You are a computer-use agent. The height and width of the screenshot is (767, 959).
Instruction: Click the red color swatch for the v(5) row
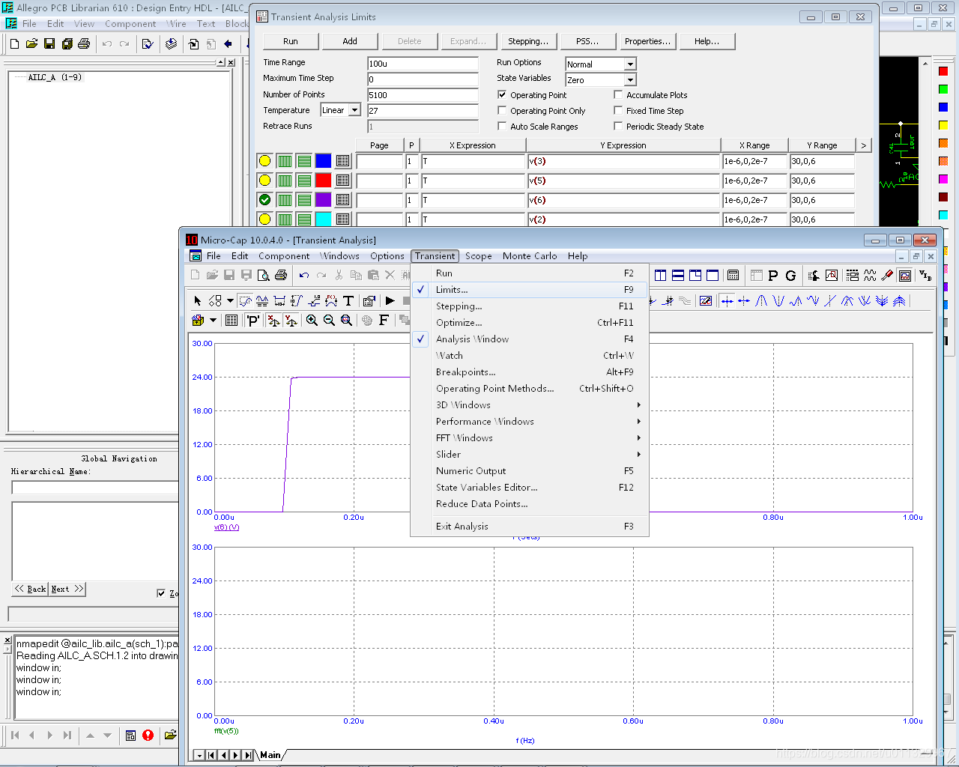tap(323, 180)
